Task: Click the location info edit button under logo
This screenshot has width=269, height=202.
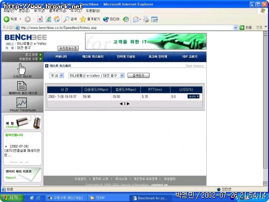Action: coord(68,48)
